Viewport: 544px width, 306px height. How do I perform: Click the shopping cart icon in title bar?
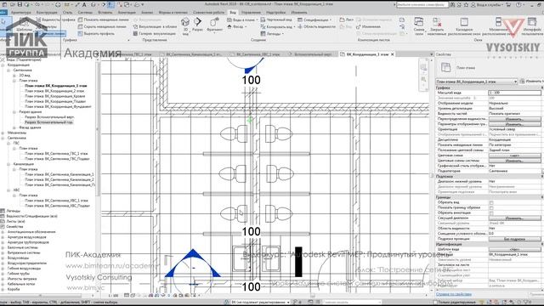[508, 4]
